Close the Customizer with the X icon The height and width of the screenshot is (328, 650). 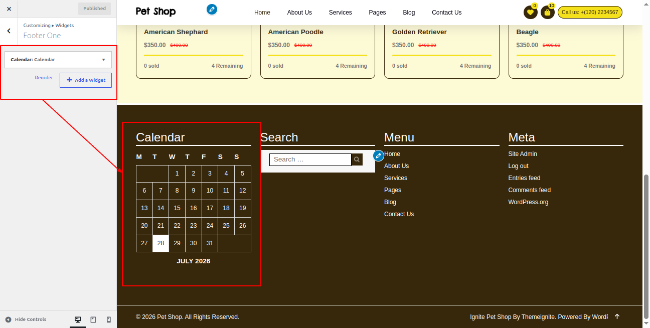click(9, 9)
